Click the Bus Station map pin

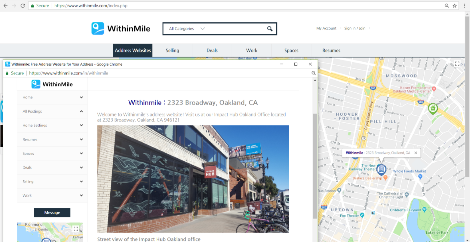[339, 190]
